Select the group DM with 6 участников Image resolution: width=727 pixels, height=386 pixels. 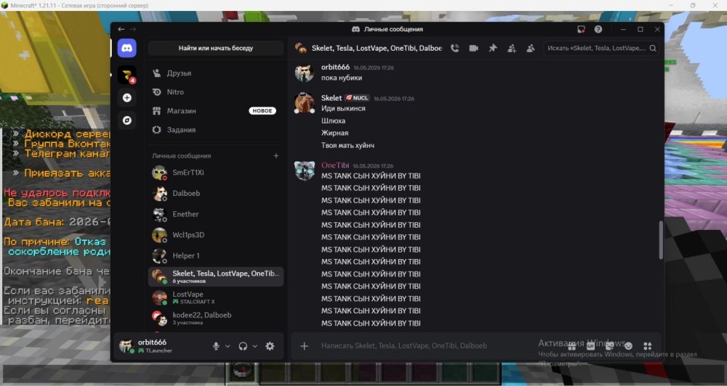coord(216,276)
